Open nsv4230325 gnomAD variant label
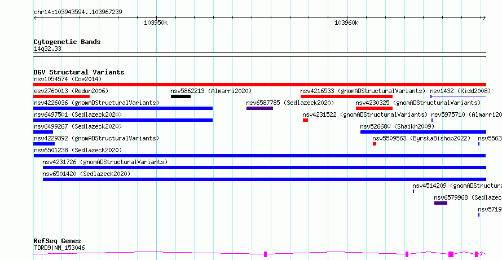The width and height of the screenshot is (502, 260). click(x=418, y=103)
